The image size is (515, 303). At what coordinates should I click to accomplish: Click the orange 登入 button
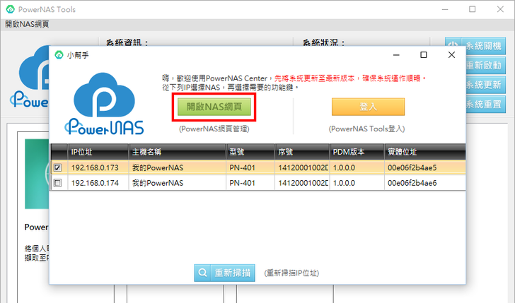click(x=368, y=107)
